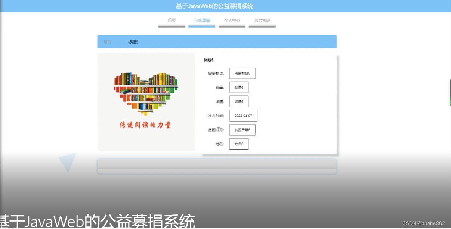Click the 首页 breadcrumb link

click(107, 41)
